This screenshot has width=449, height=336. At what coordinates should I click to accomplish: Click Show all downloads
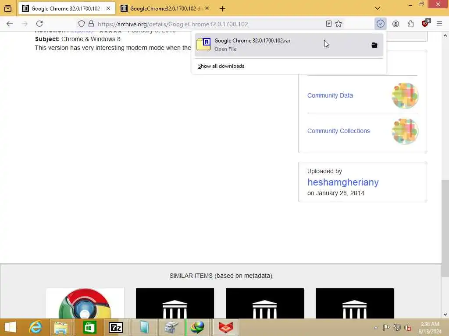(221, 66)
